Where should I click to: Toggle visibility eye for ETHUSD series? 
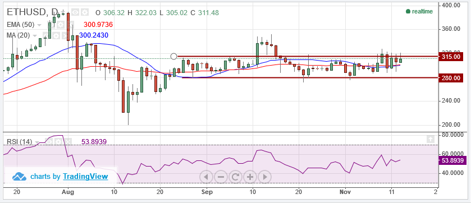75,12
